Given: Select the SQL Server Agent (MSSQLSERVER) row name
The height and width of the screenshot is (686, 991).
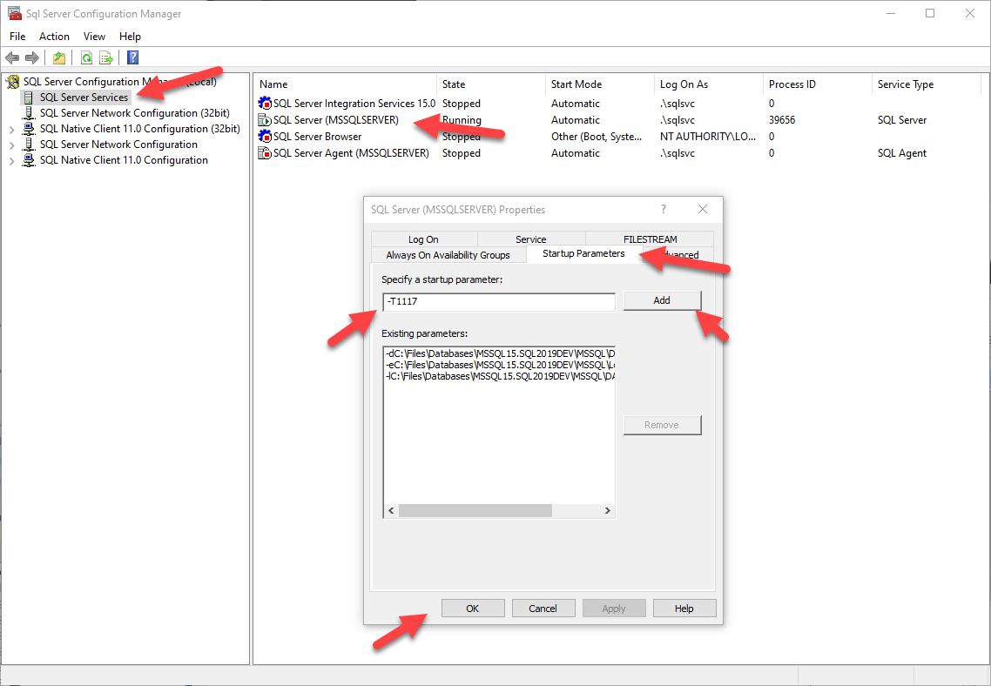Looking at the screenshot, I should (351, 153).
